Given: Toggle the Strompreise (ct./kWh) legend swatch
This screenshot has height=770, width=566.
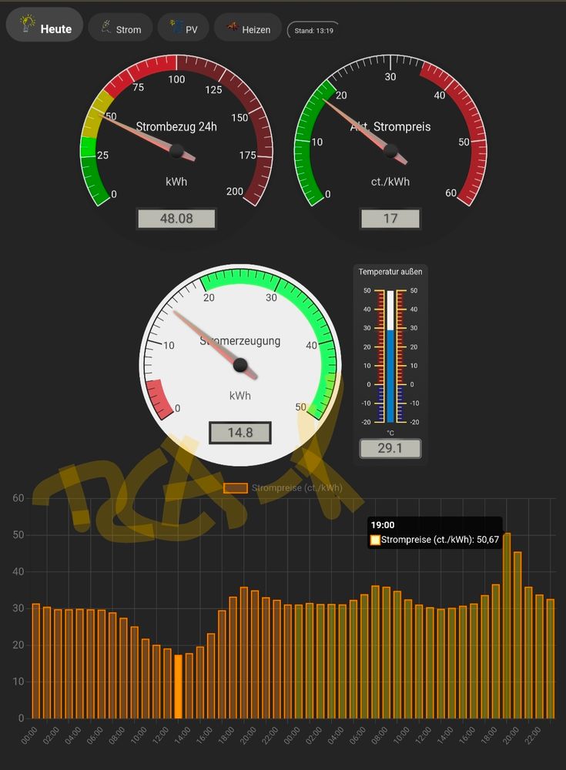Looking at the screenshot, I should (x=236, y=487).
